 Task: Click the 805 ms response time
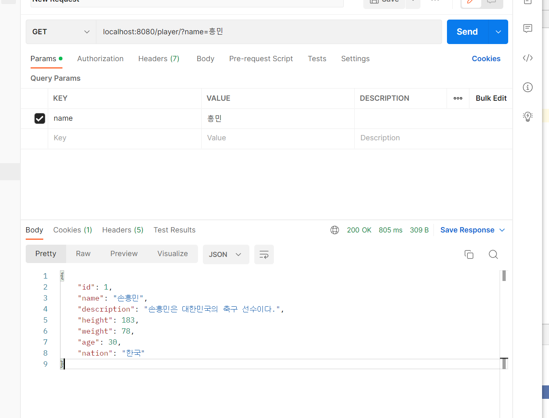click(x=391, y=230)
